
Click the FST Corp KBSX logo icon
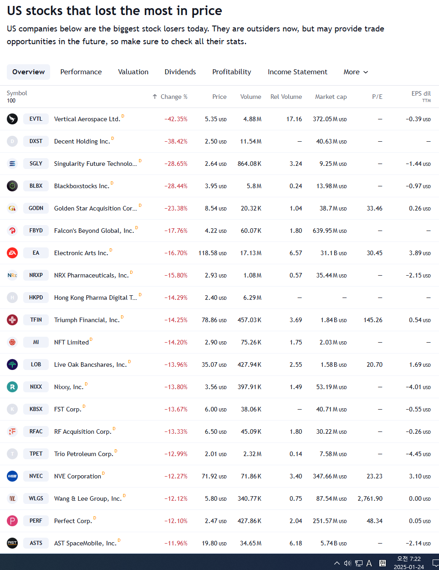coord(12,409)
